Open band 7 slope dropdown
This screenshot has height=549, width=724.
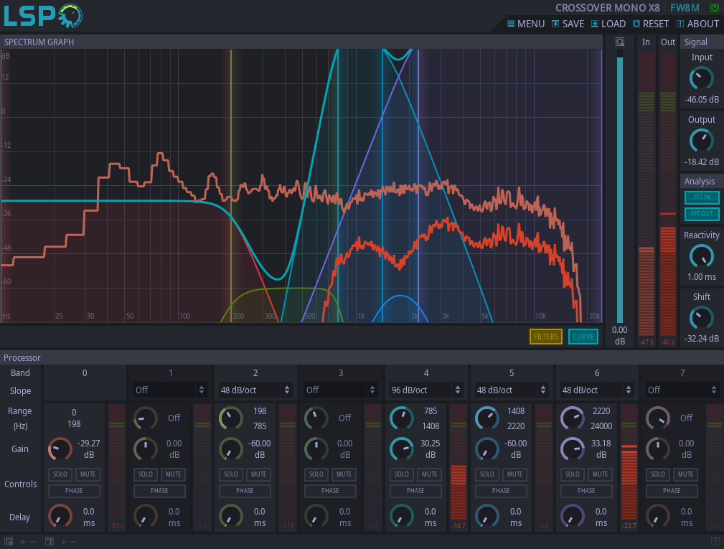coord(682,390)
